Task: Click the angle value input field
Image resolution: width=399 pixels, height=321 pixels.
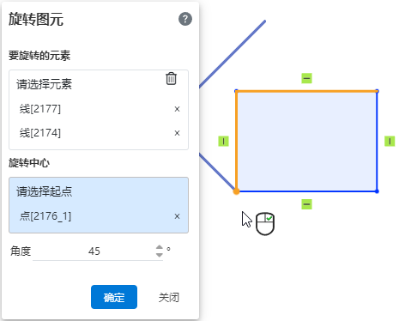Action: (94, 251)
